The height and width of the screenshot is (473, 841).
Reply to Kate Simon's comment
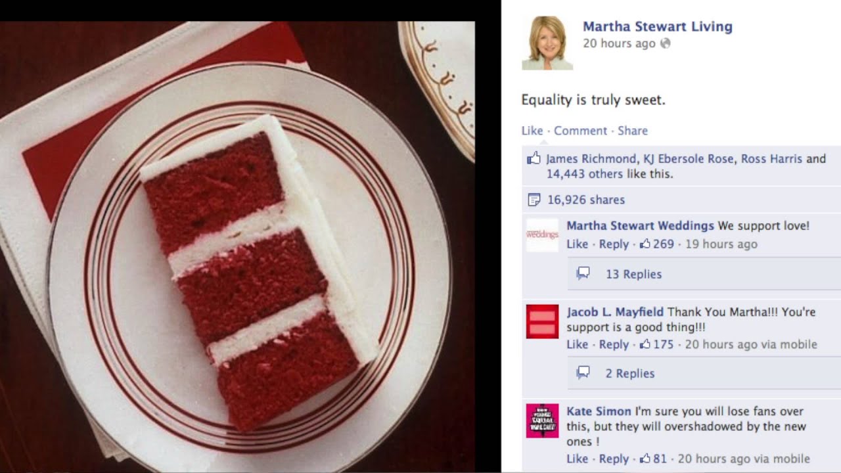tap(614, 459)
